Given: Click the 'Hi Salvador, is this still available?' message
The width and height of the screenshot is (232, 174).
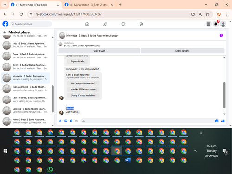Looking at the screenshot, I should pos(83,69).
